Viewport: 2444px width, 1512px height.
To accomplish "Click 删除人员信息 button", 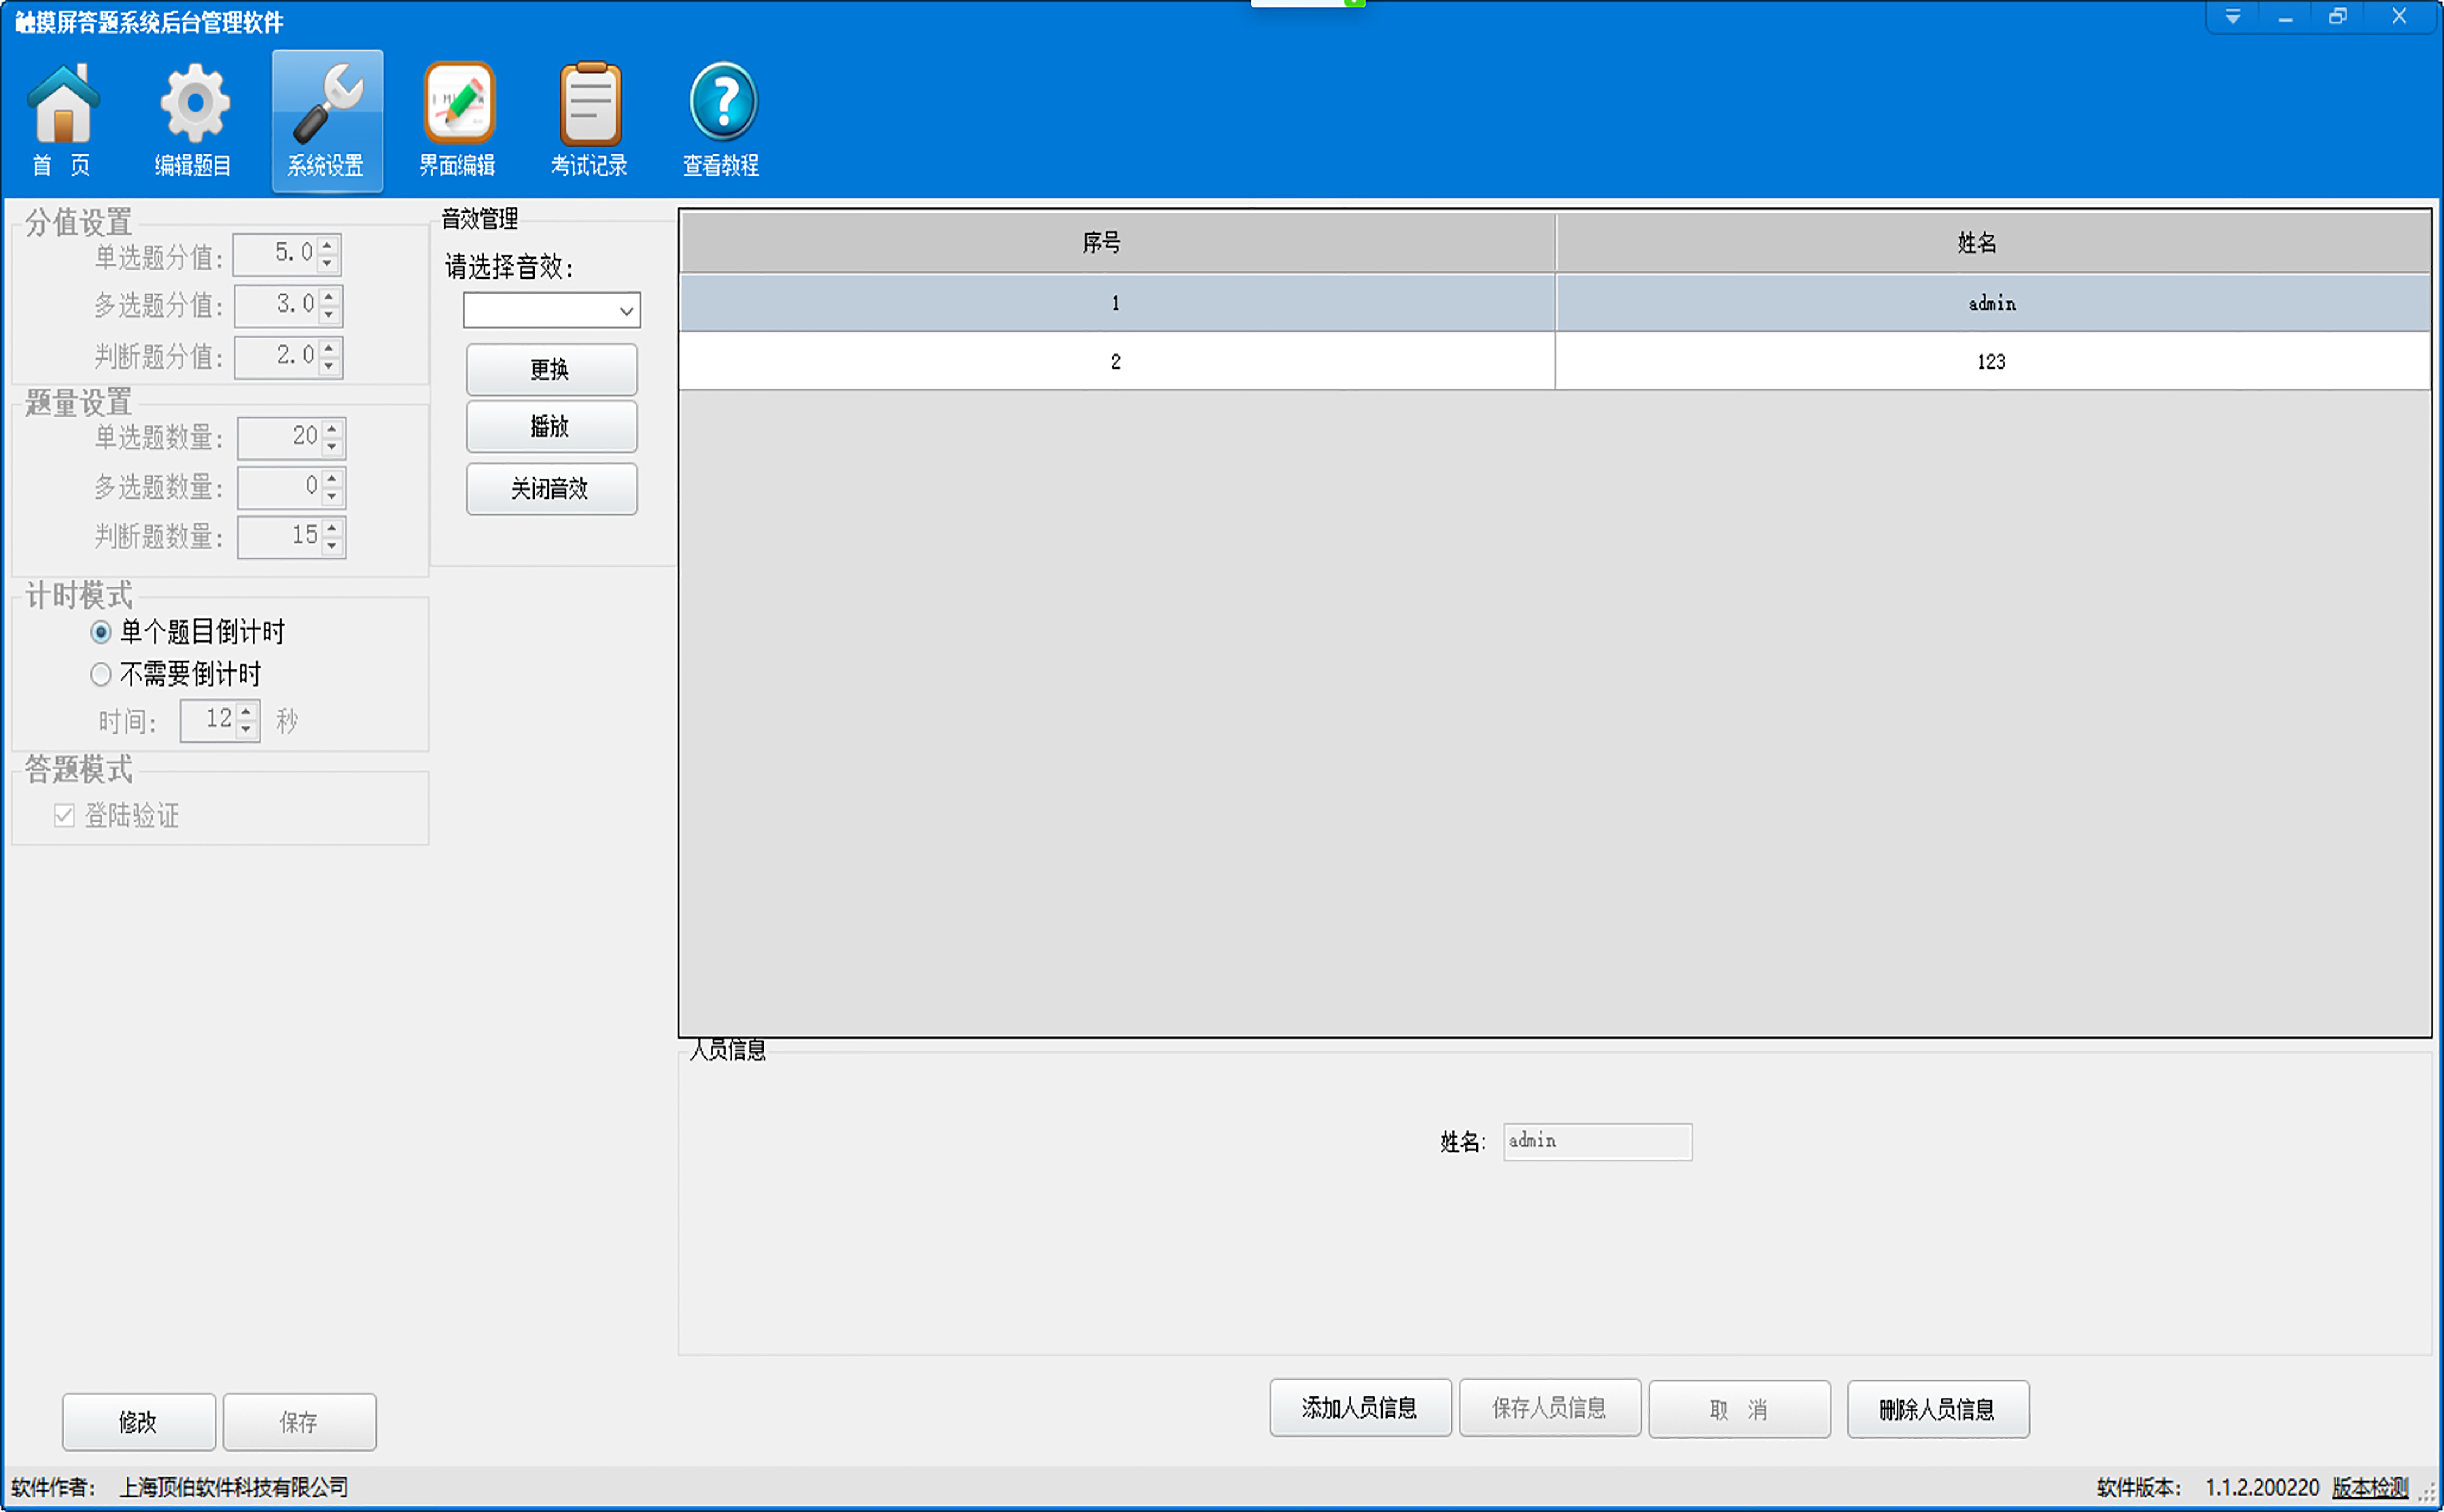I will [x=1937, y=1409].
